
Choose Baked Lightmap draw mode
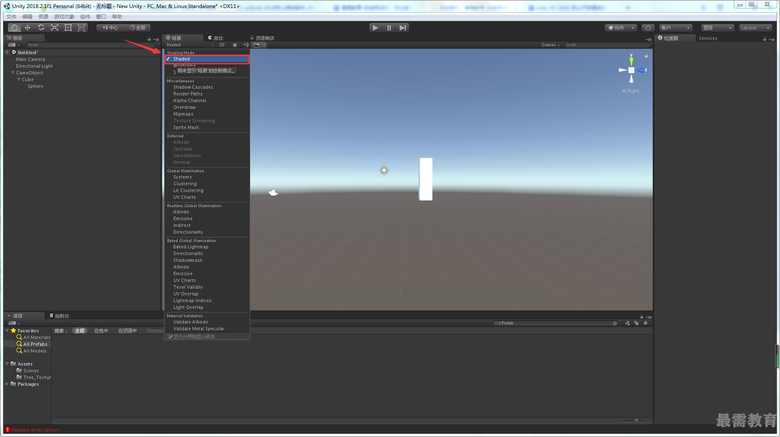tap(207, 247)
